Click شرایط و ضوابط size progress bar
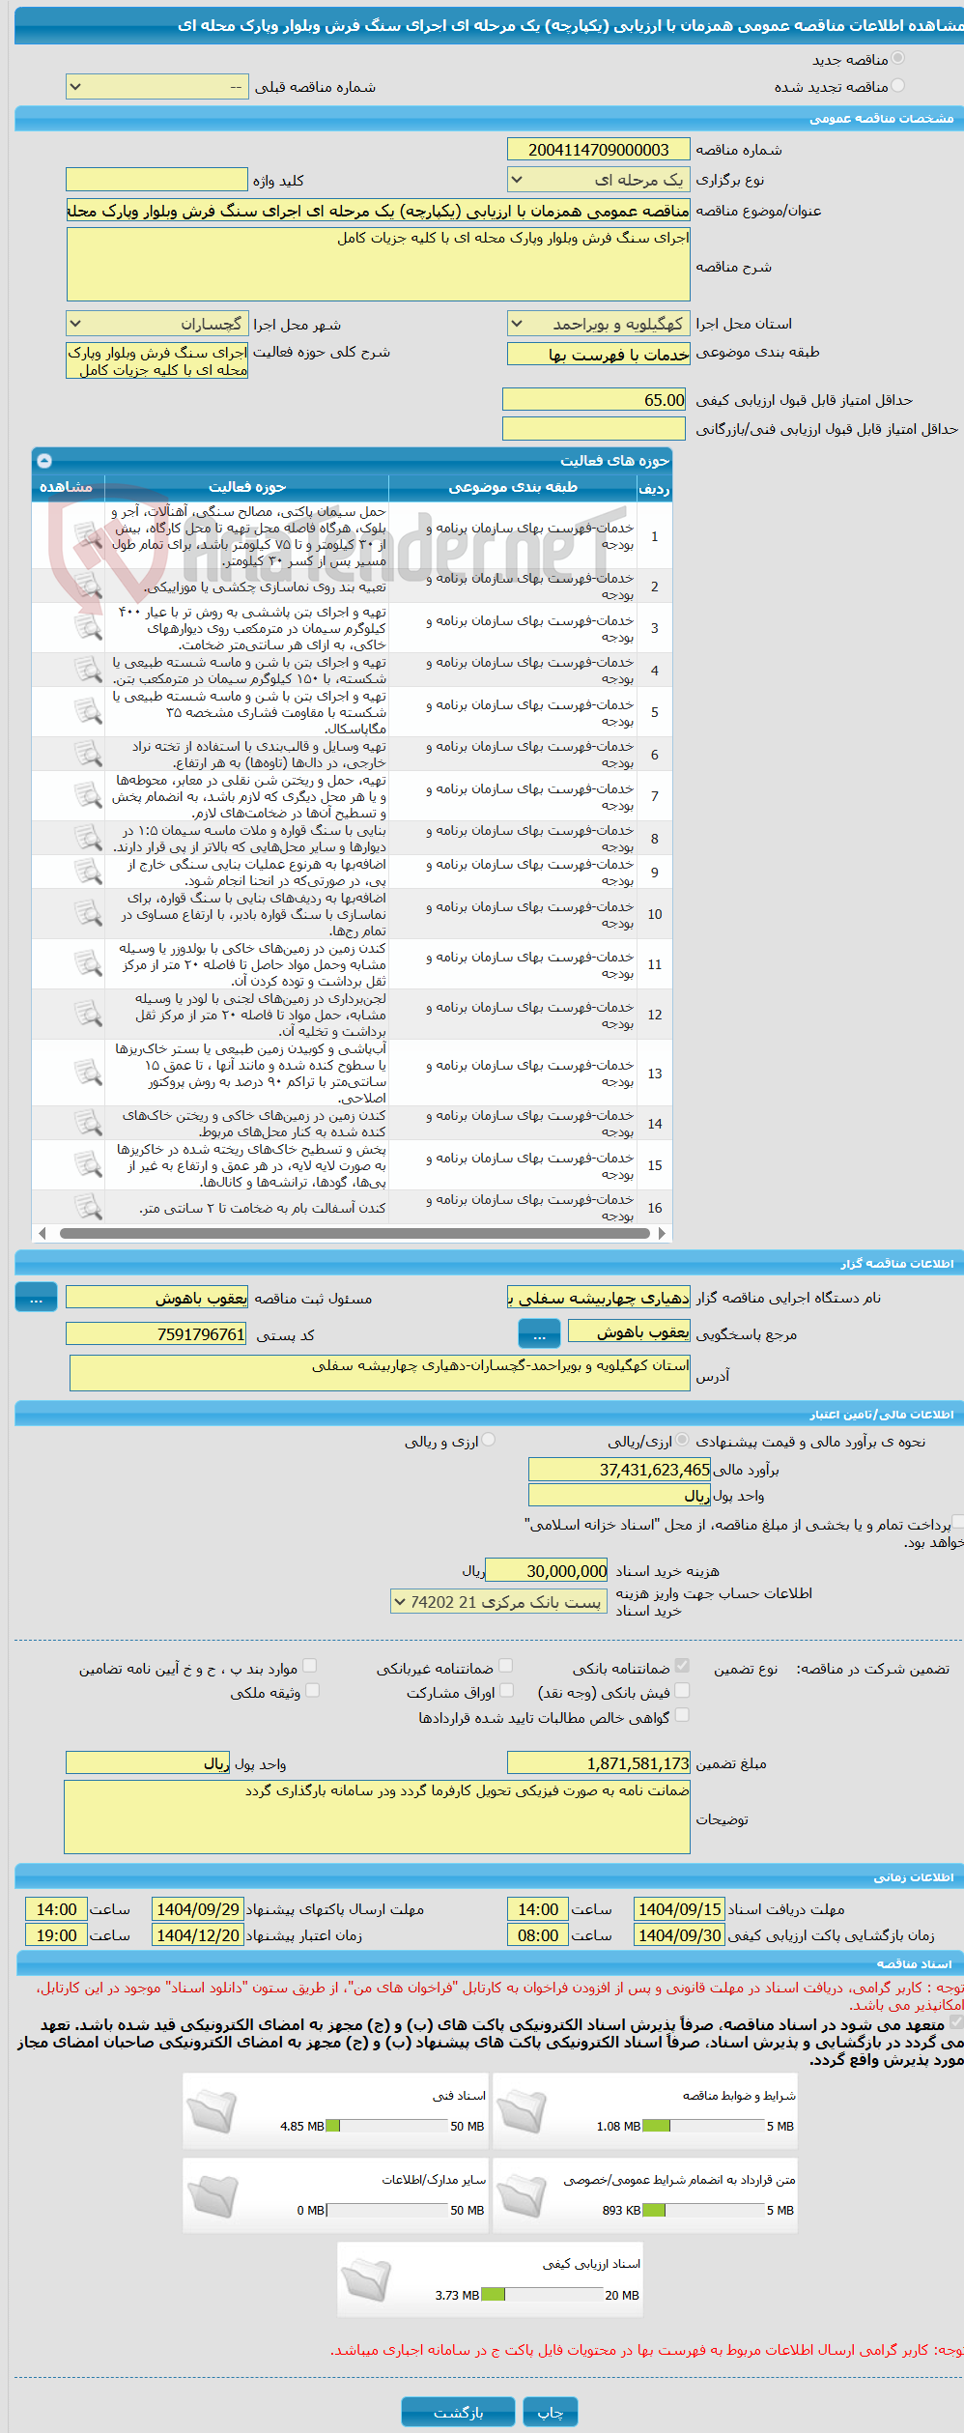The image size is (964, 2433). coord(703,2126)
